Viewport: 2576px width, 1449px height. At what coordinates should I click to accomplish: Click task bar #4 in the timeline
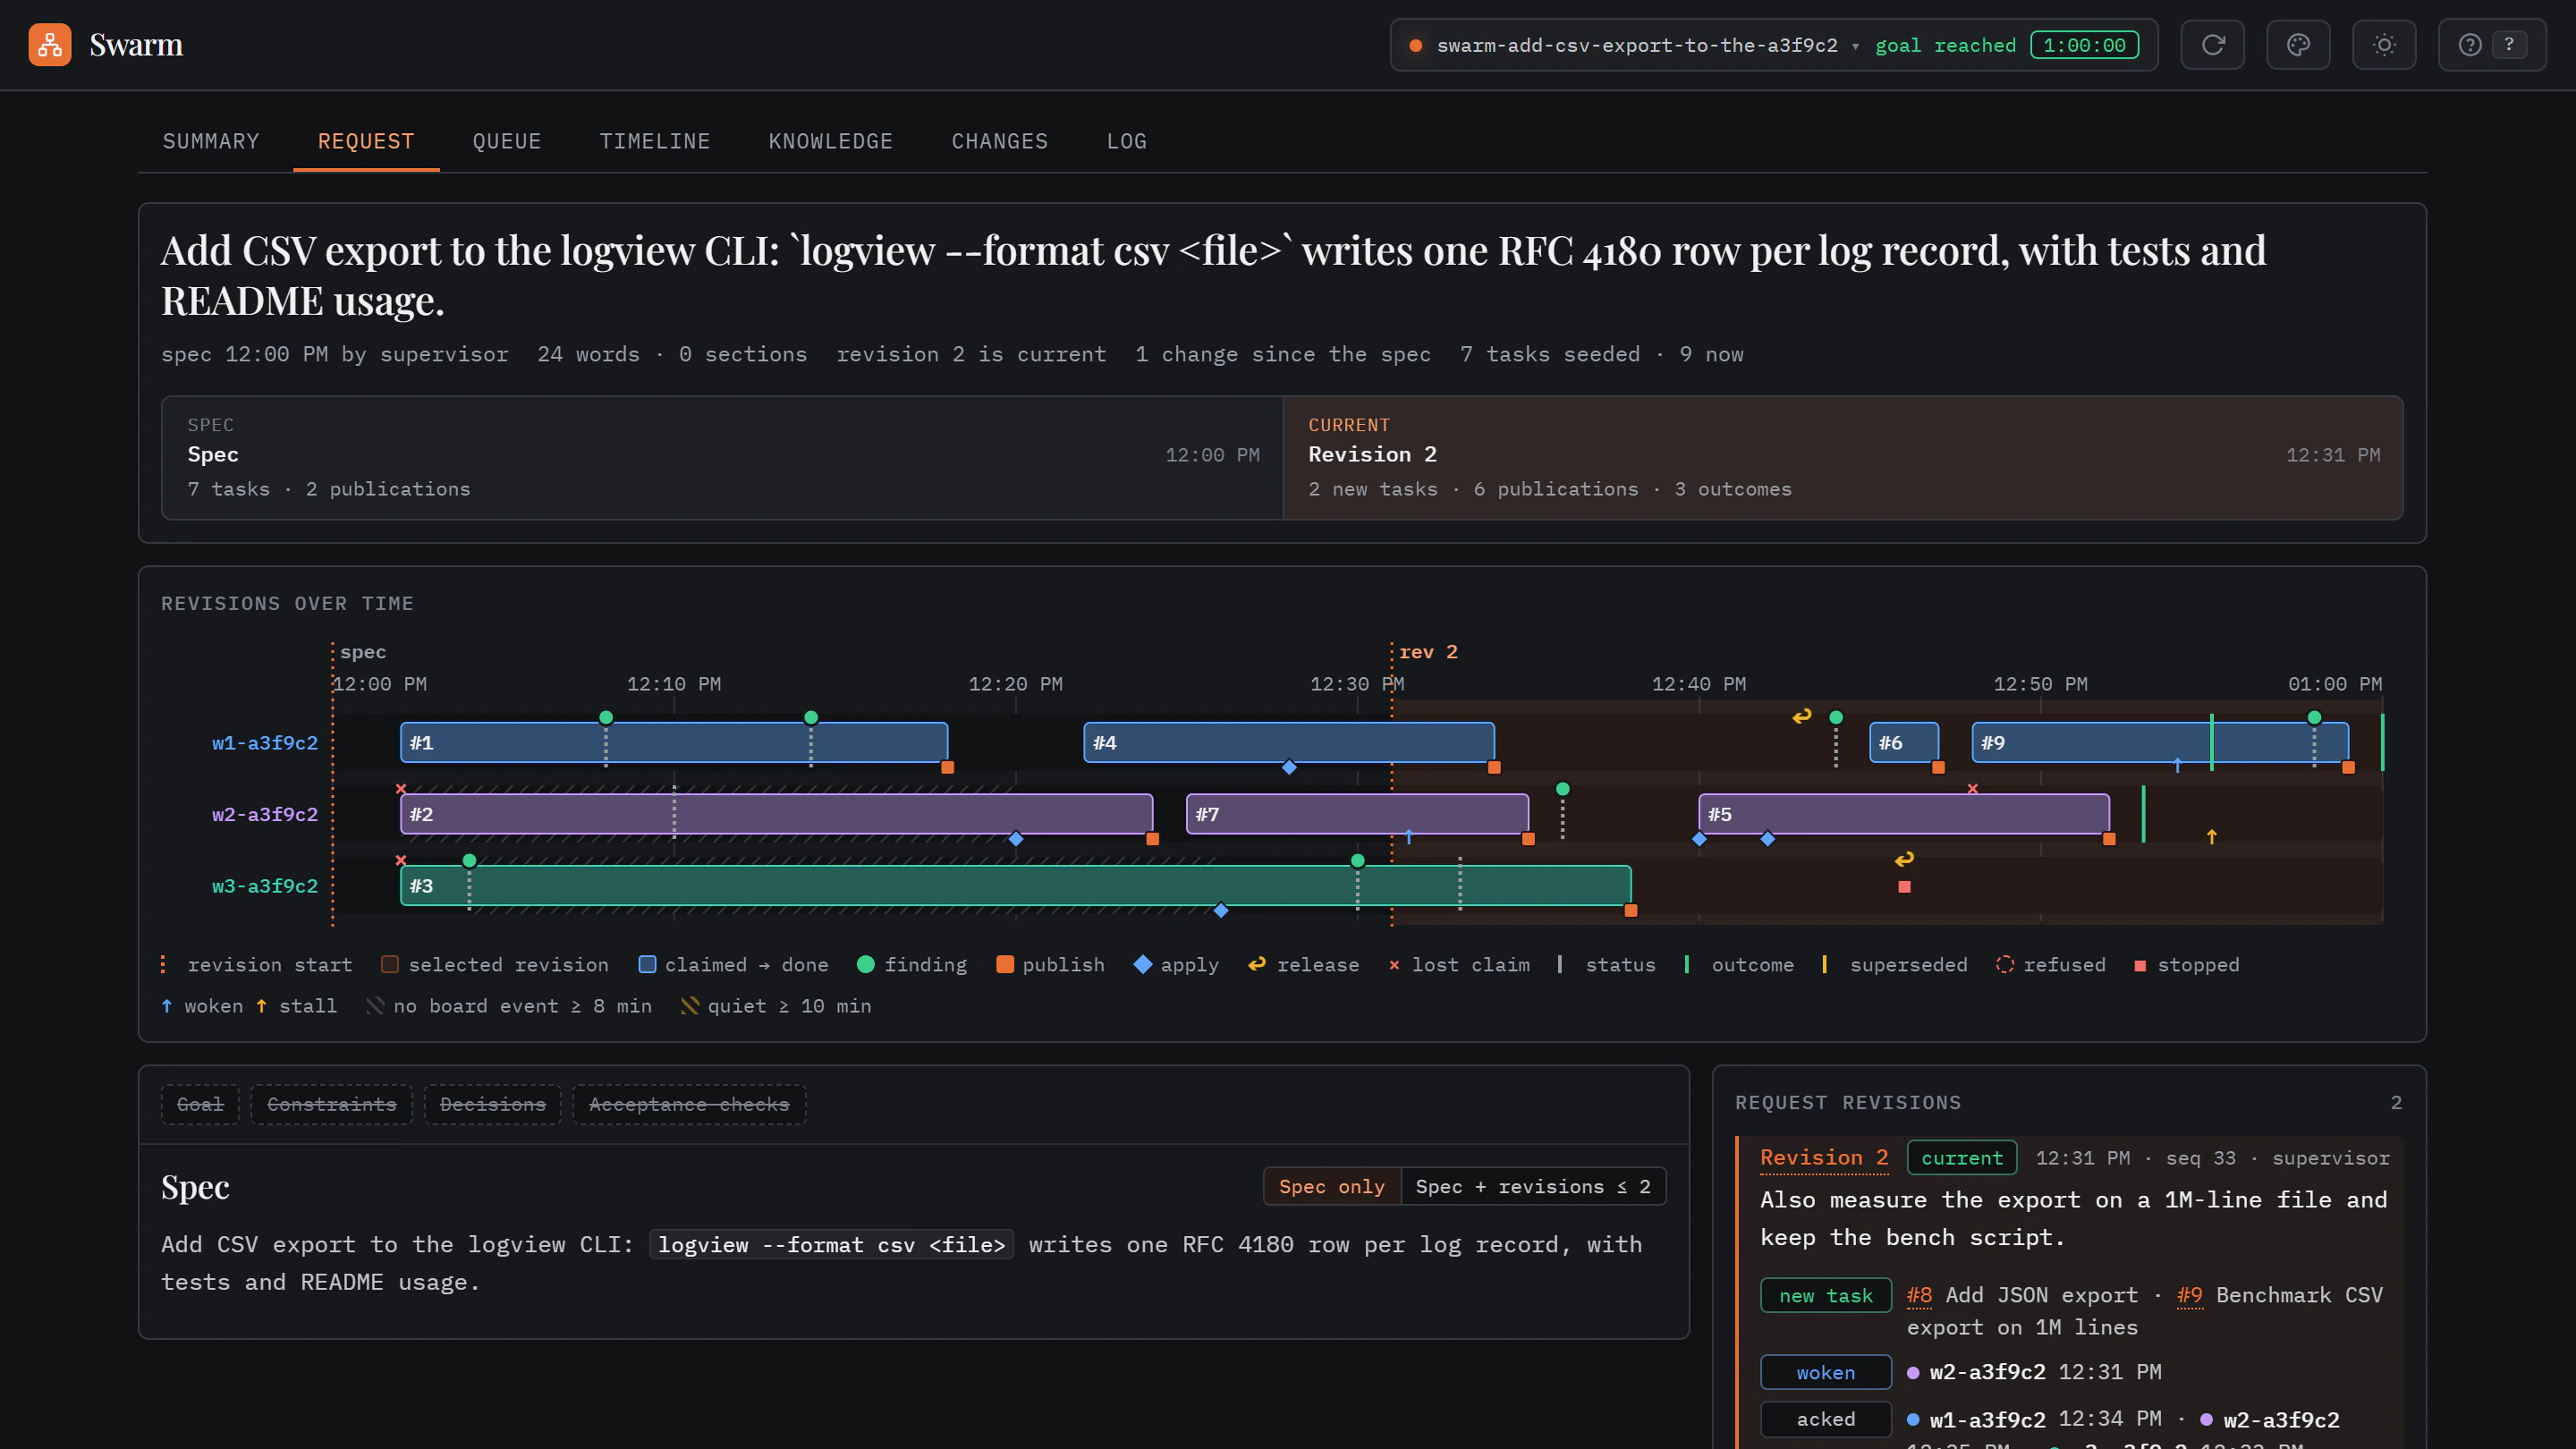coord(1289,743)
